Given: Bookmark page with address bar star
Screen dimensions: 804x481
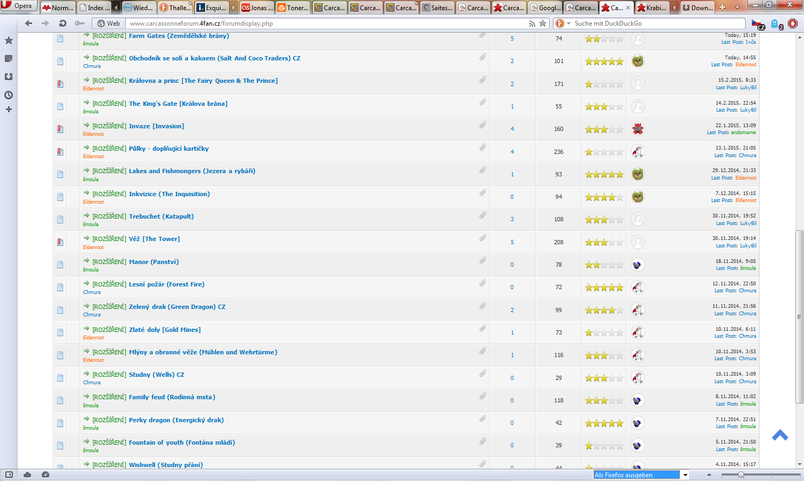Looking at the screenshot, I should point(543,24).
